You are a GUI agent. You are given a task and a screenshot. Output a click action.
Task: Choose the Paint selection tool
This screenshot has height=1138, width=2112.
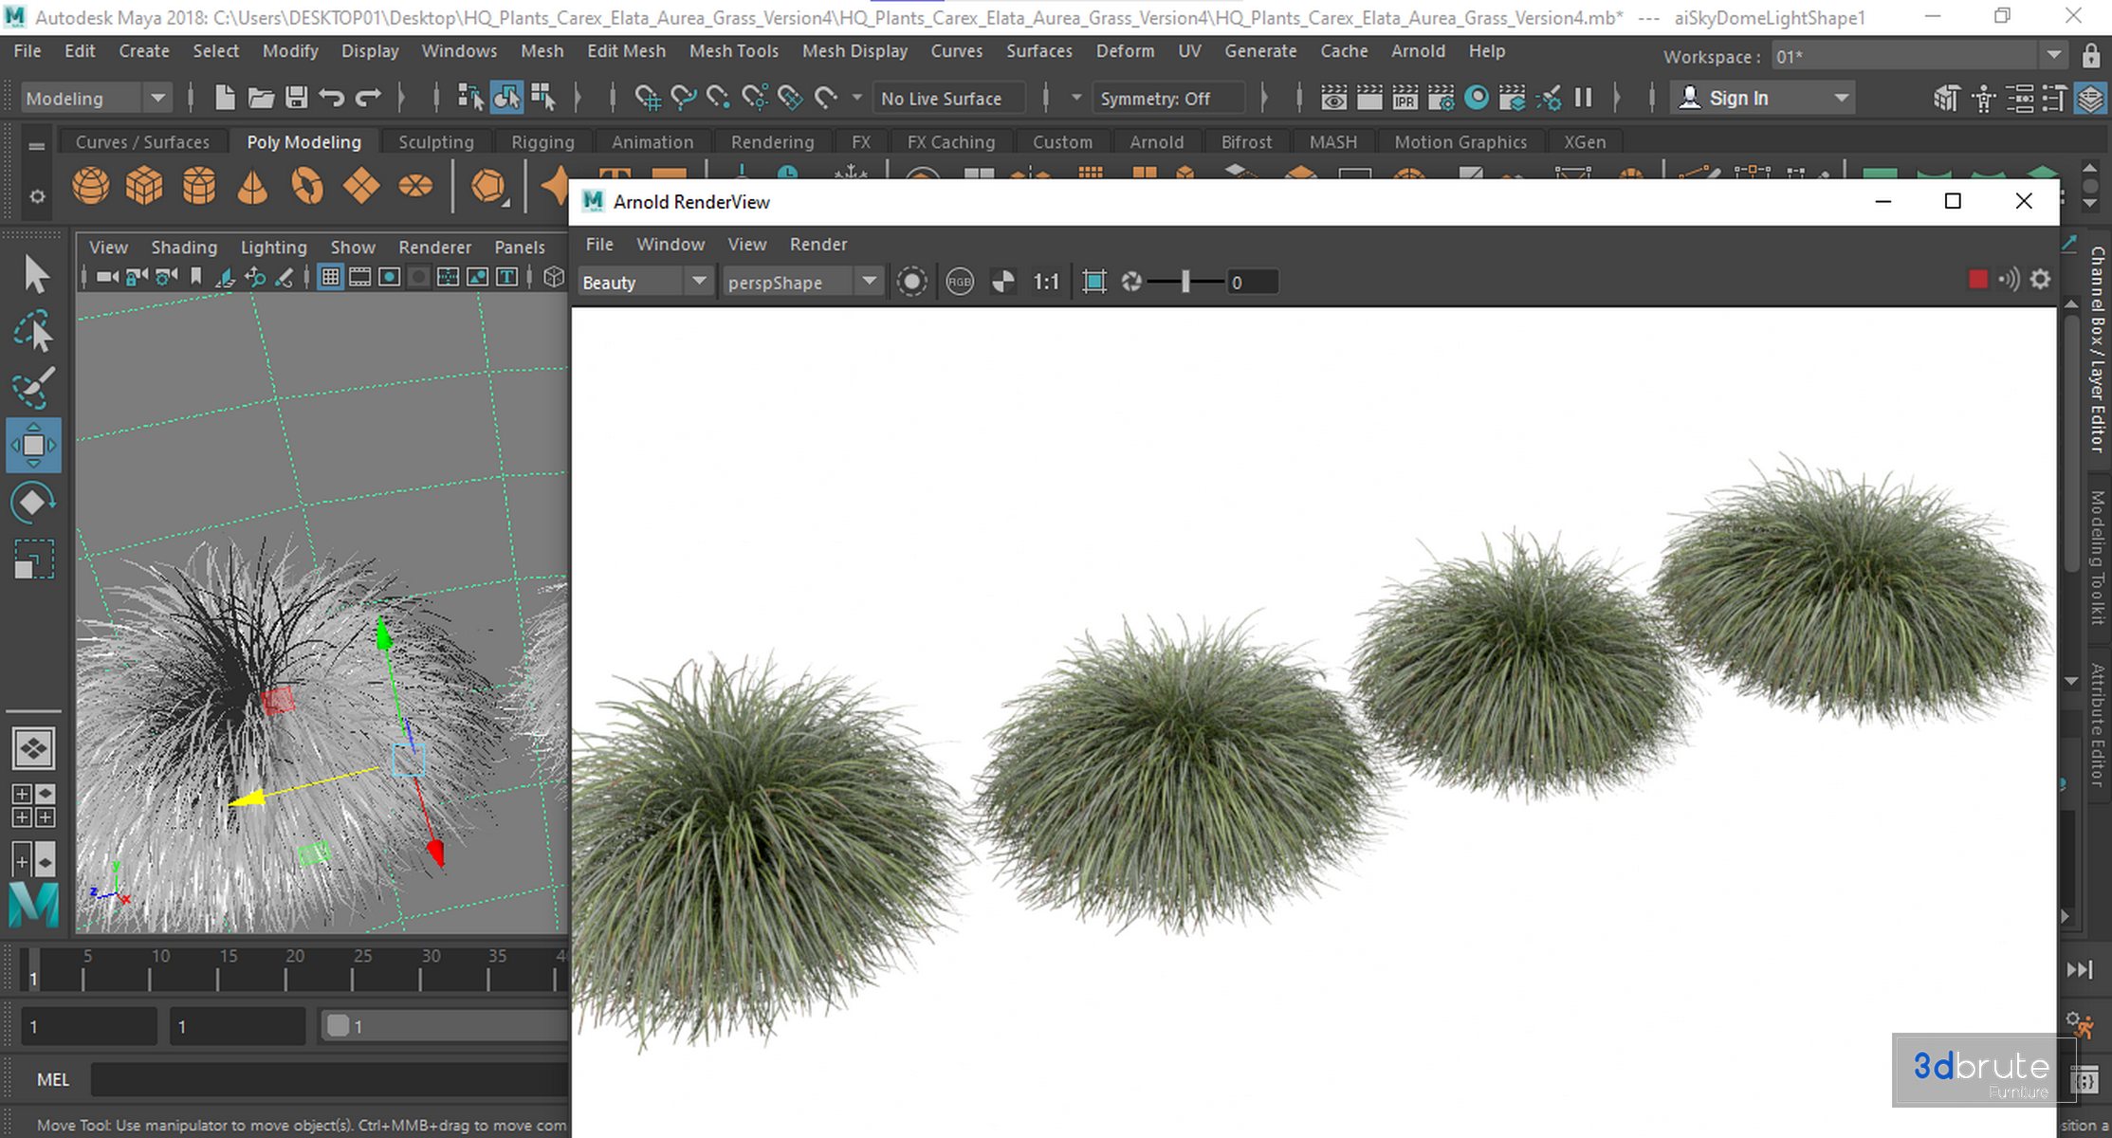(33, 388)
